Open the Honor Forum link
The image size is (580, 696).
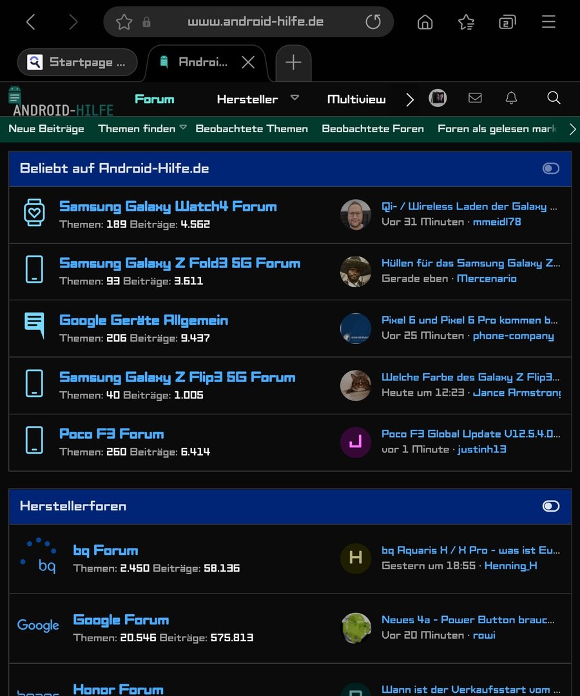click(119, 690)
